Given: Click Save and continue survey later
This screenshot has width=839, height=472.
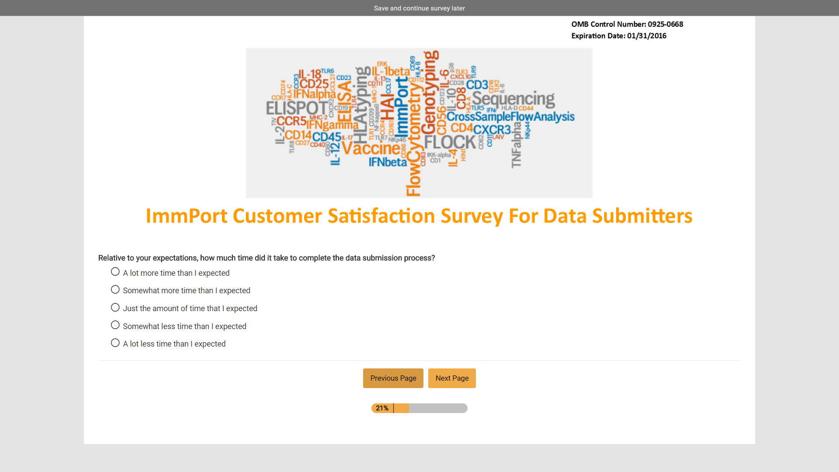Looking at the screenshot, I should (x=419, y=8).
